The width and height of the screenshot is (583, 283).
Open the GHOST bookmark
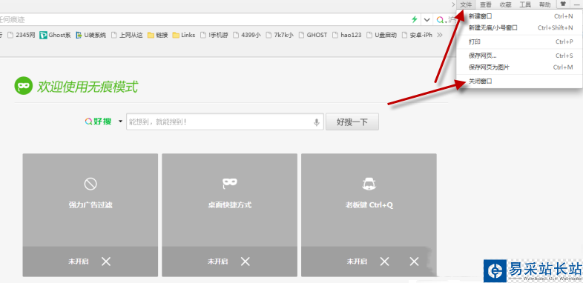tap(313, 36)
